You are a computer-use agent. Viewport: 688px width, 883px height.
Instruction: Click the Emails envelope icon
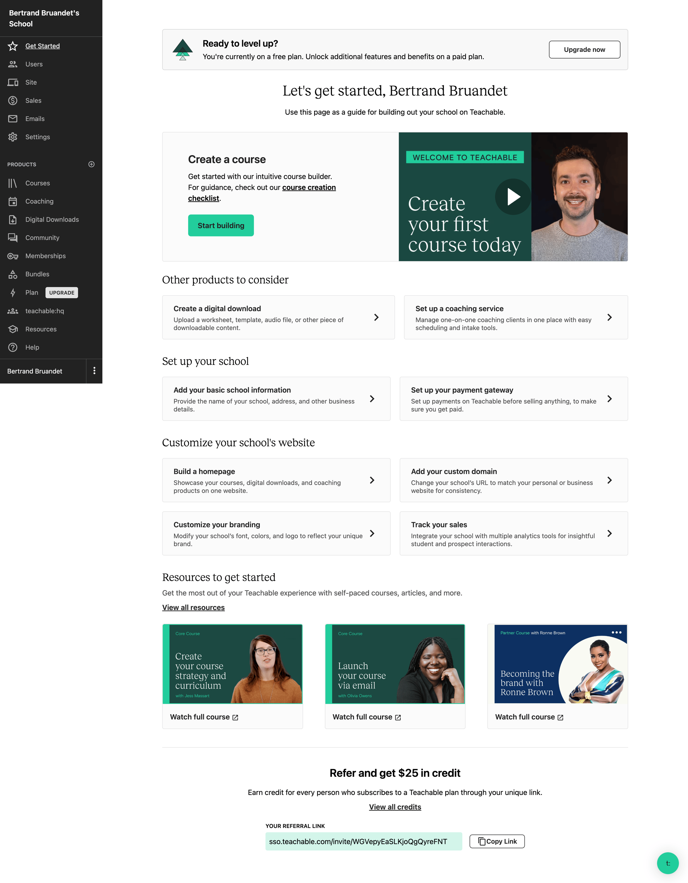(13, 119)
